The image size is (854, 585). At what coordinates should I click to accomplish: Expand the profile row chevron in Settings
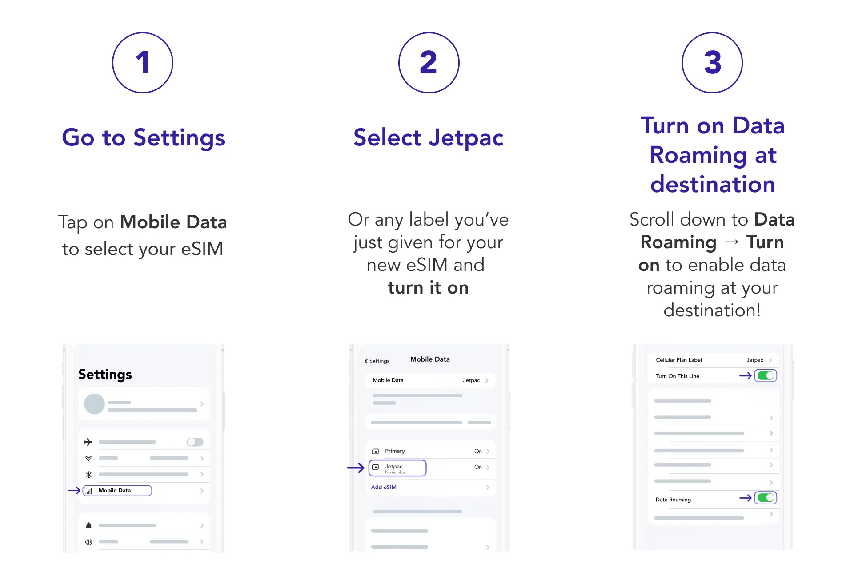click(202, 404)
